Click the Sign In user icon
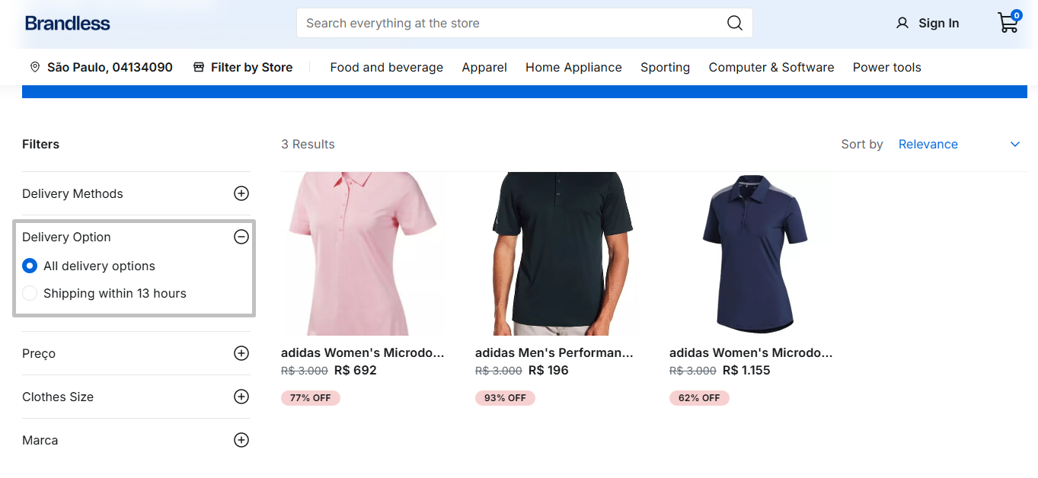 click(902, 23)
